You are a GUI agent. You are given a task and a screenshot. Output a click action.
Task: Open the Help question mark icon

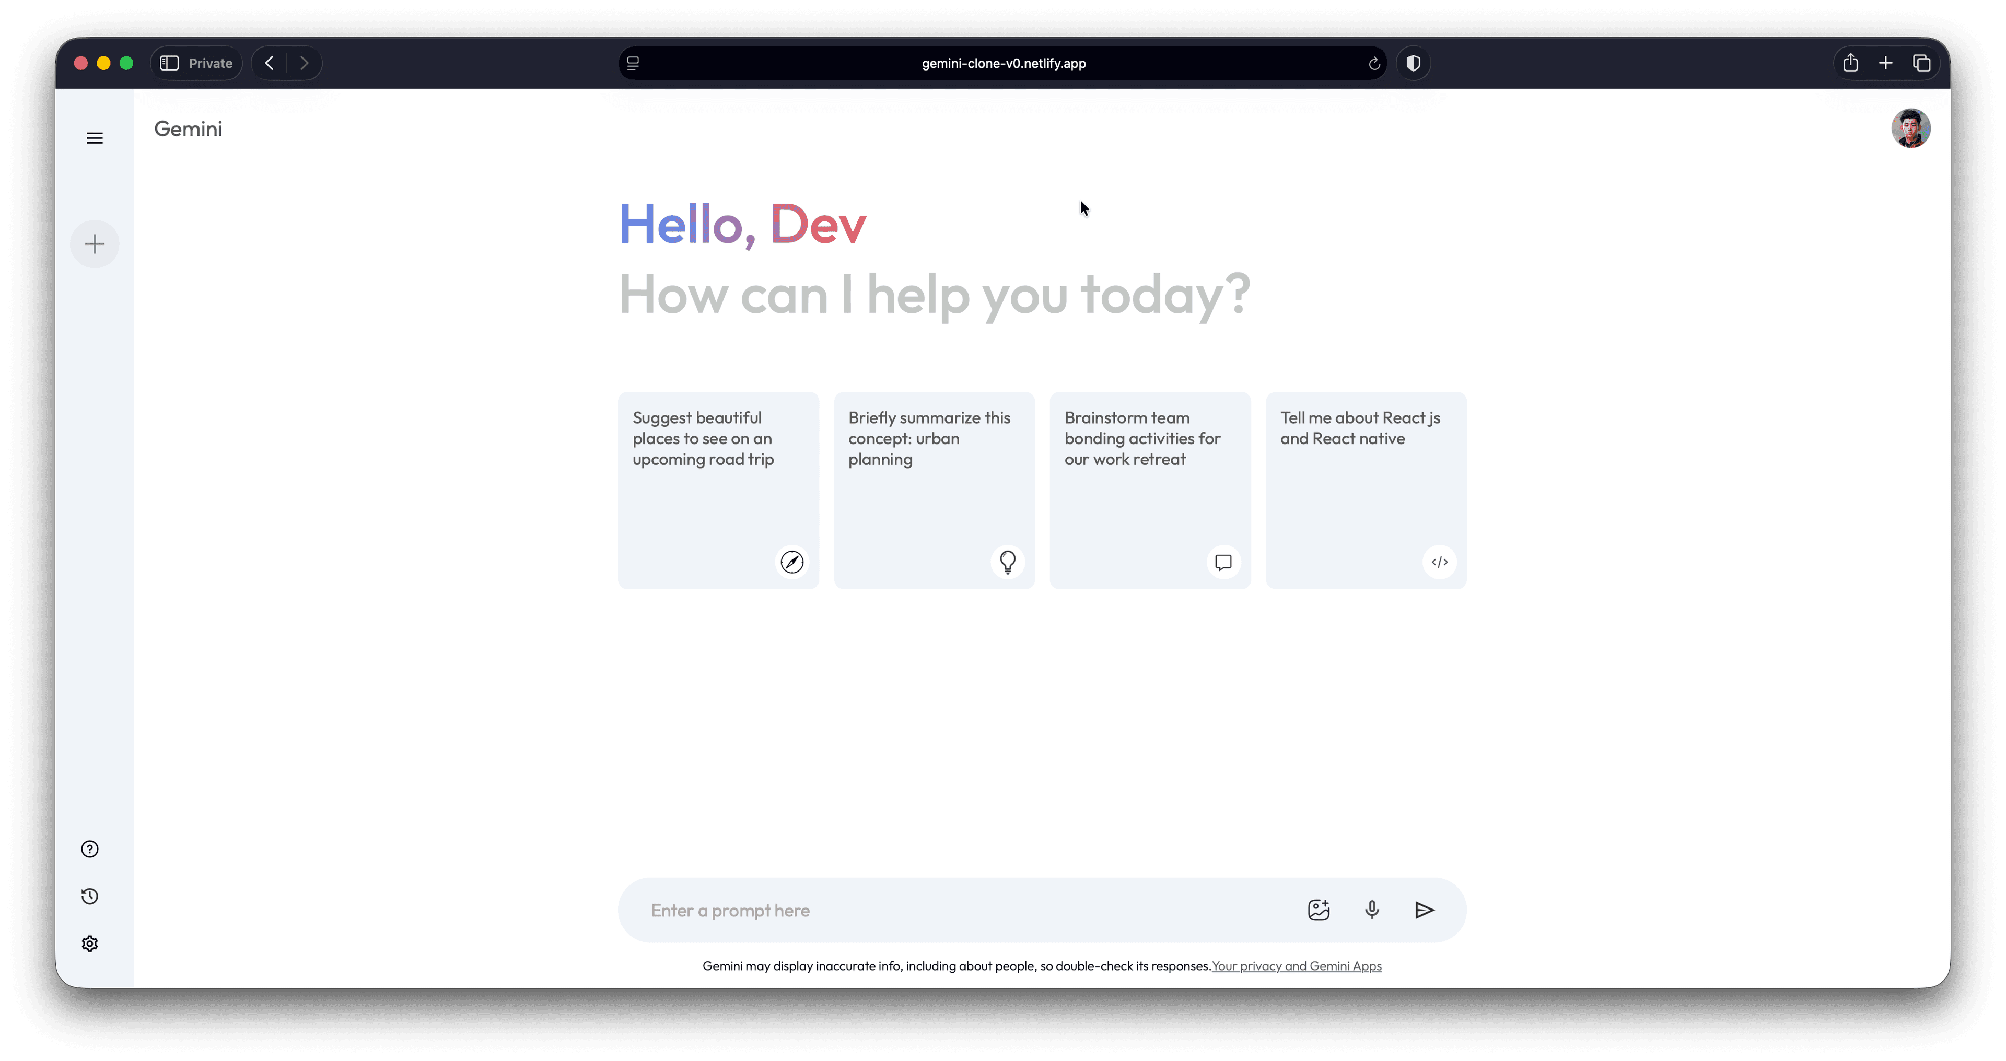click(89, 849)
